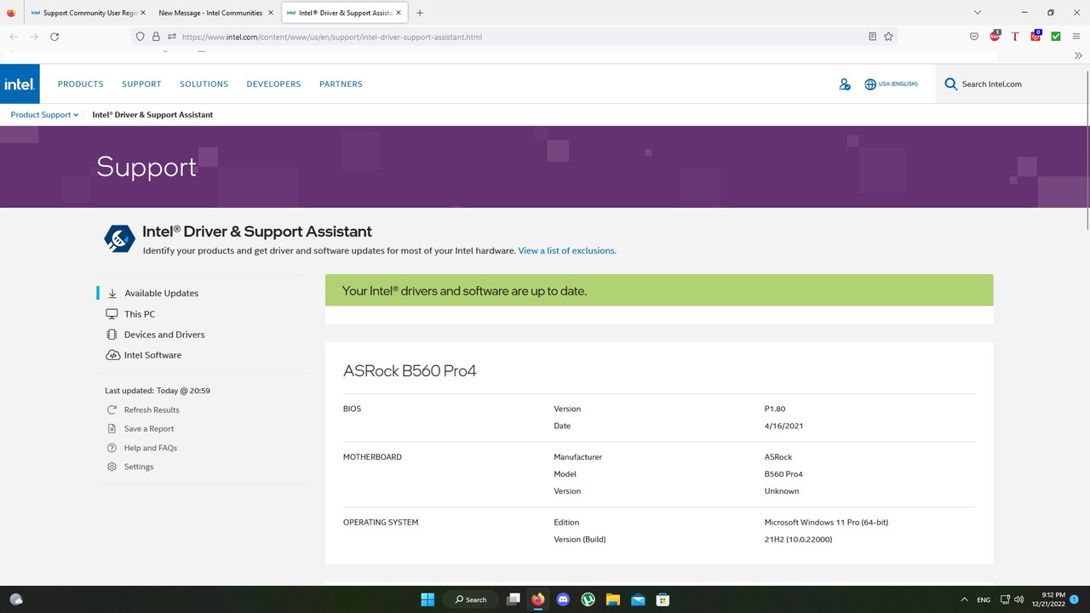Viewport: 1090px width, 613px height.
Task: Click Refresh Results link
Action: (152, 410)
